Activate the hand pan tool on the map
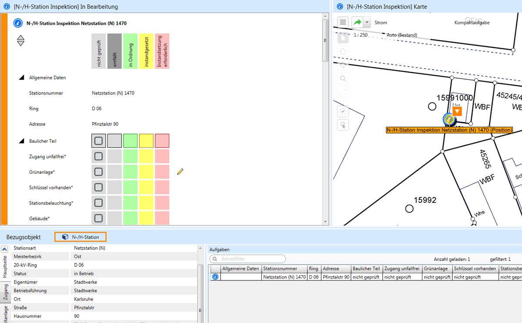This screenshot has height=323, width=522. (x=343, y=51)
